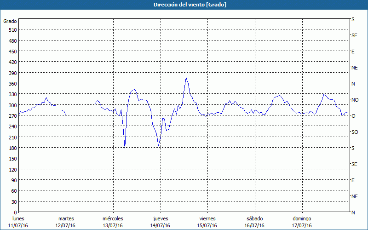Select the 'miércoles 13/07/16' date label
The height and width of the screenshot is (230, 368).
tap(113, 222)
